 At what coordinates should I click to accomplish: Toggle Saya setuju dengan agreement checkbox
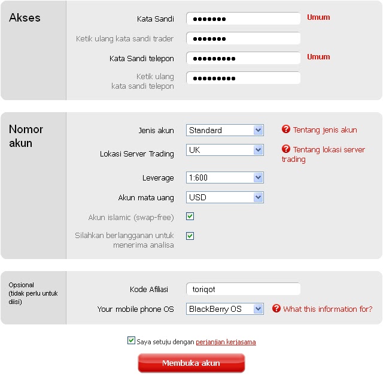point(131,341)
